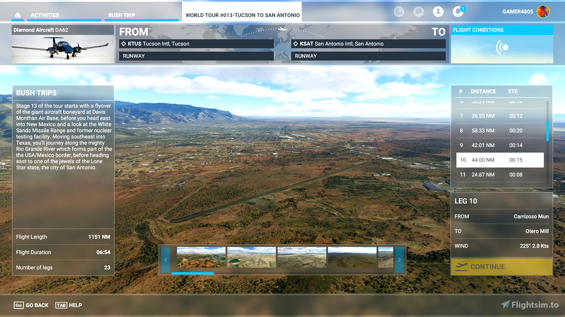The width and height of the screenshot is (565, 317).
Task: Open the Activities tab
Action: [45, 15]
